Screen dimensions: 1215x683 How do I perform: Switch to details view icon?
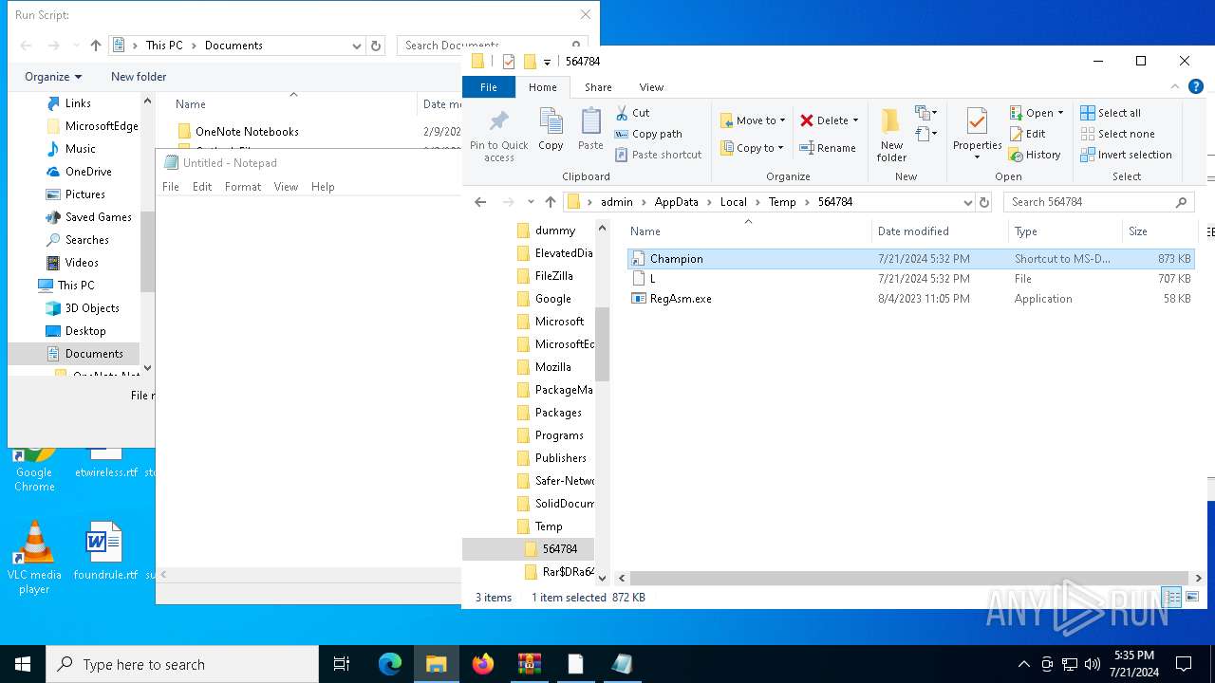click(x=1172, y=597)
